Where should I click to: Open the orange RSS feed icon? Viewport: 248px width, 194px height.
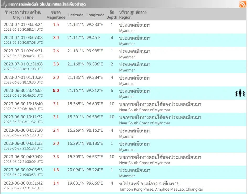point(243,4)
